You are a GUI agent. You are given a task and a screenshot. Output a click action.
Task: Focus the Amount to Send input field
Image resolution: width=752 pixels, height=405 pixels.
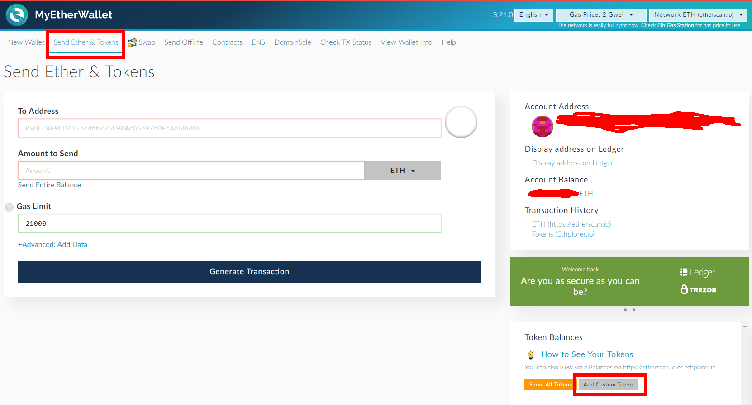pyautogui.click(x=191, y=171)
